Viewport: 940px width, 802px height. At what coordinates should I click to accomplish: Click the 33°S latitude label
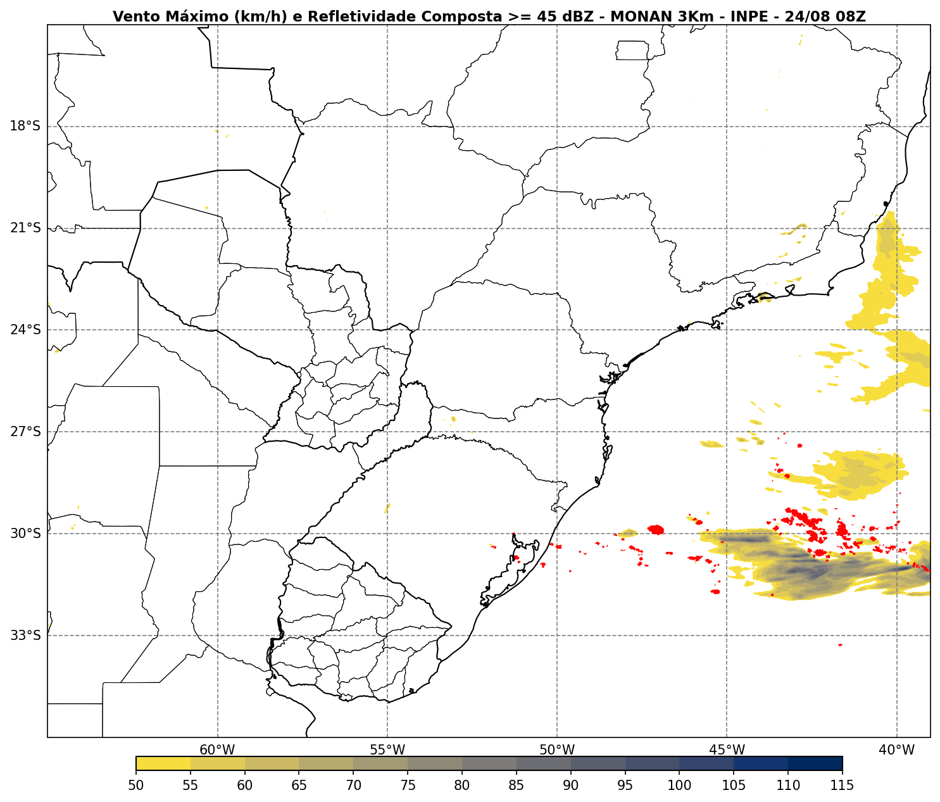pyautogui.click(x=25, y=636)
